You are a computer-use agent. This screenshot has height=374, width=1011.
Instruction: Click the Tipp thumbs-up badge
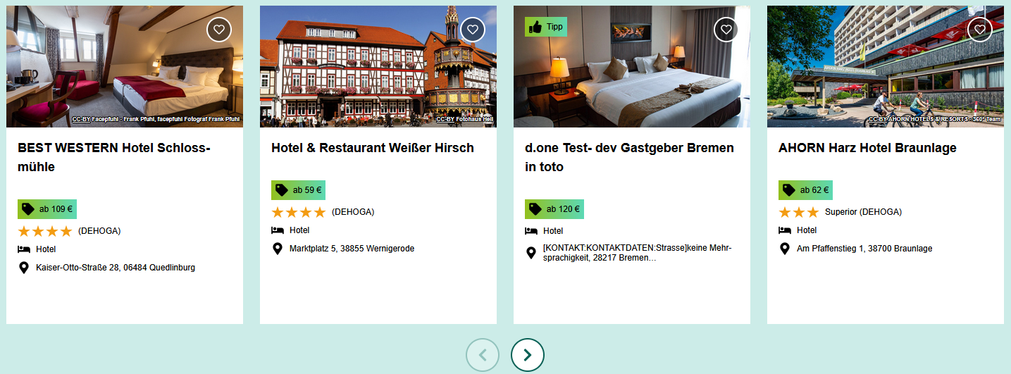pos(546,27)
